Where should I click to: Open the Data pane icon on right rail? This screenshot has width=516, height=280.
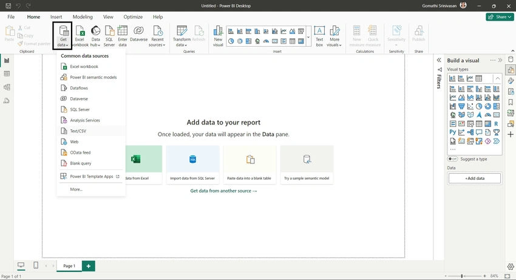[x=511, y=60]
